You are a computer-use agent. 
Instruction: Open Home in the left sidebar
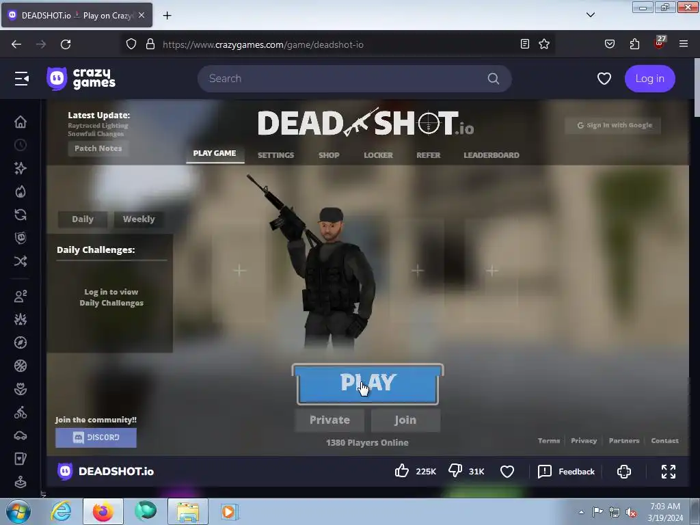coord(21,122)
